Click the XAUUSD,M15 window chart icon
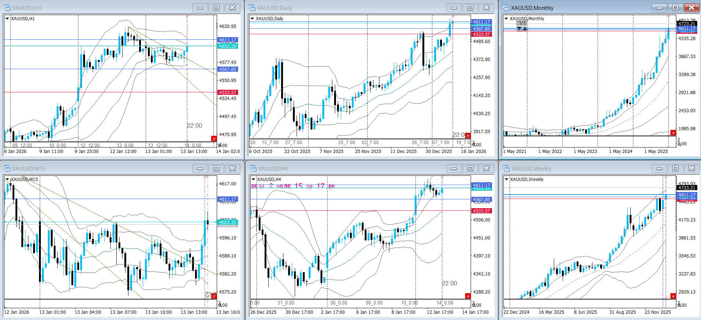Screen dimensions: 701x320 pos(7,168)
